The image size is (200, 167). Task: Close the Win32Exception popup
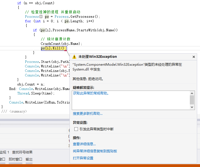[194, 57]
